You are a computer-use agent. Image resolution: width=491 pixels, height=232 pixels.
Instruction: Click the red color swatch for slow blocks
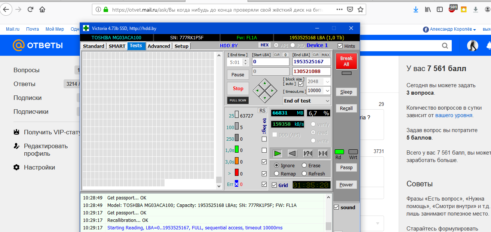tap(236, 173)
